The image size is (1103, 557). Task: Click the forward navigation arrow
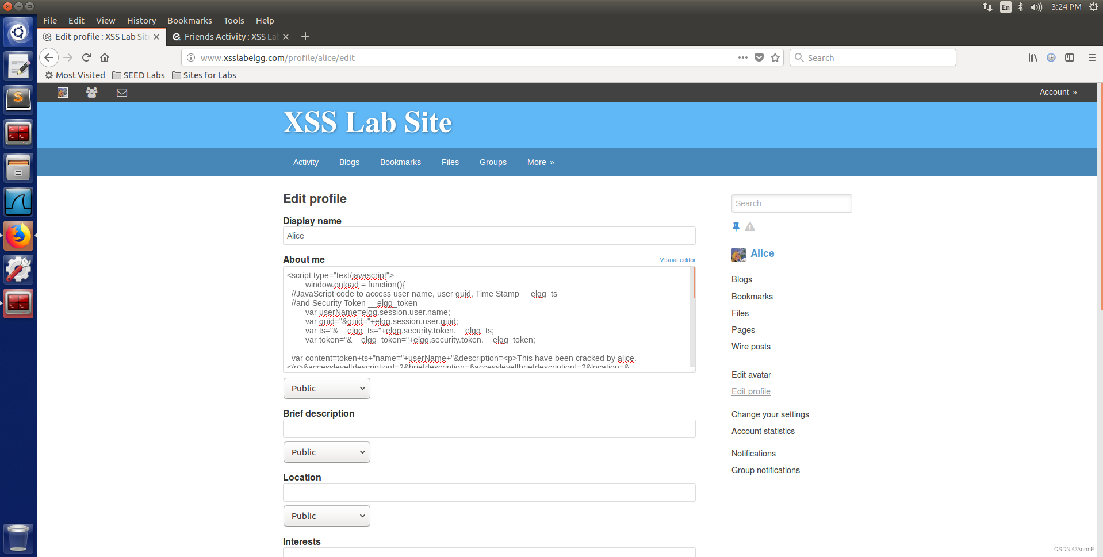click(x=68, y=57)
